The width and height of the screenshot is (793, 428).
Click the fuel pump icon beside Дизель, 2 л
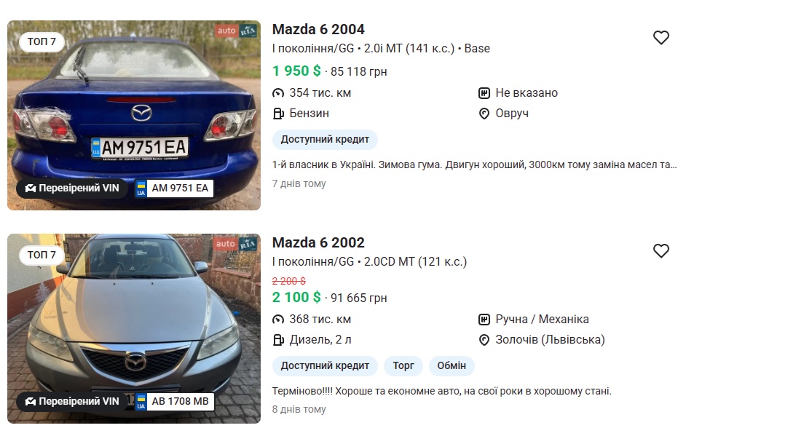278,340
